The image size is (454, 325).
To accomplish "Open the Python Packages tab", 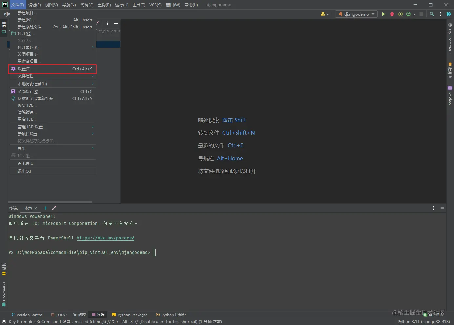I will tap(130, 315).
